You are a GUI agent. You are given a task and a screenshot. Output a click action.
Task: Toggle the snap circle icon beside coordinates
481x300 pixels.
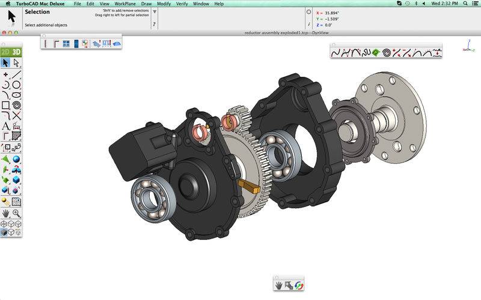click(x=309, y=11)
